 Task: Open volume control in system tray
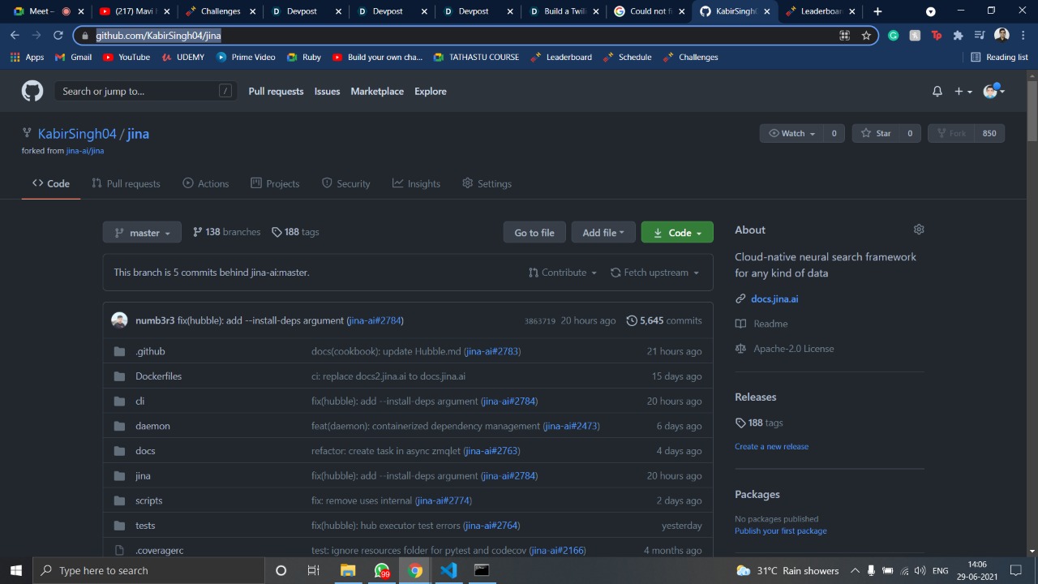click(x=920, y=570)
